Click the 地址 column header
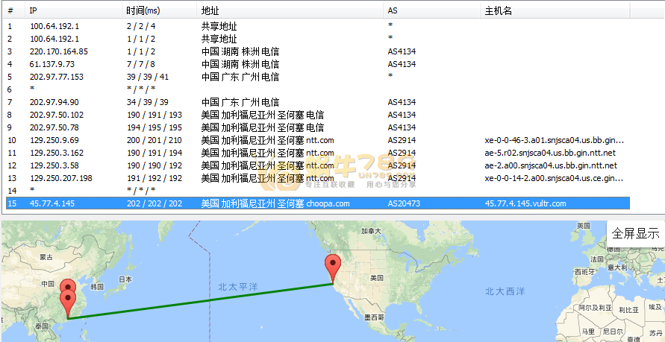 tap(210, 10)
